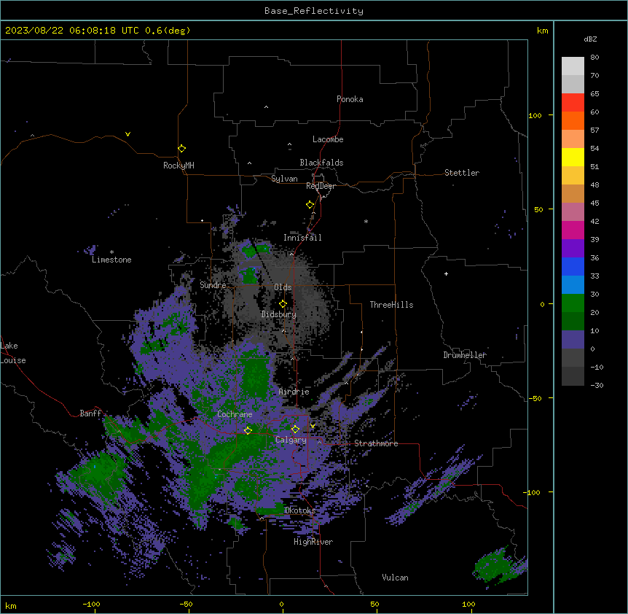The height and width of the screenshot is (614, 628).
Task: Click the Blackfalds label
Action: (x=321, y=163)
